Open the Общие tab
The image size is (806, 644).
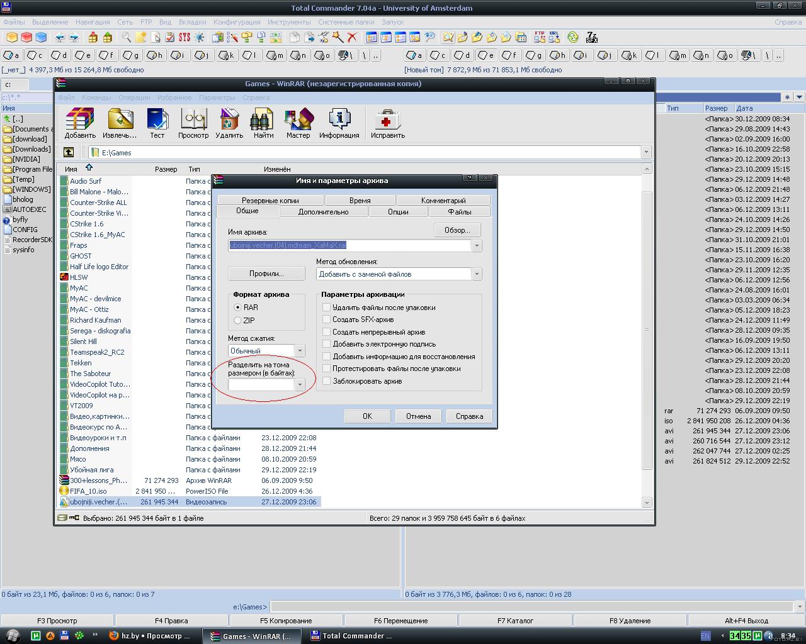(x=247, y=211)
